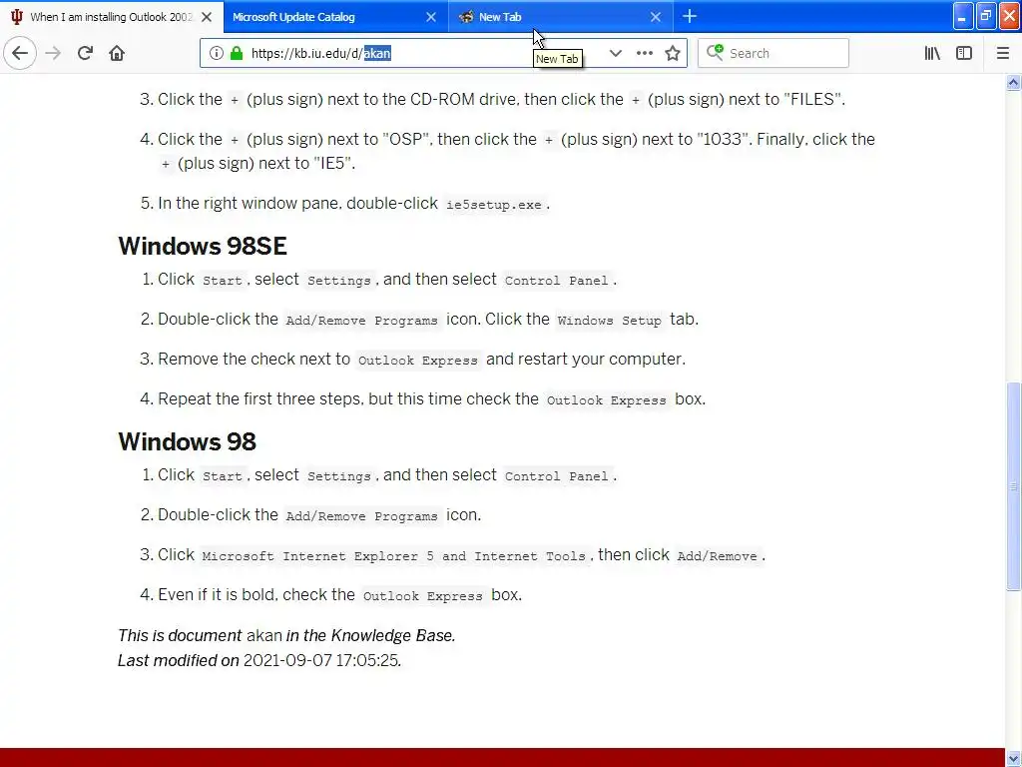The image size is (1022, 767).
Task: Click Control Panel in Windows 98 steps
Action: [x=556, y=476]
